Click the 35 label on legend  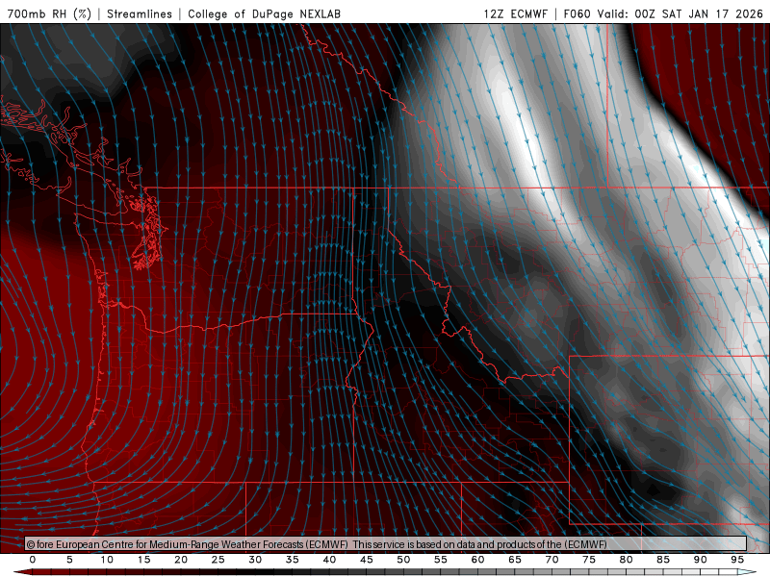coord(293,560)
